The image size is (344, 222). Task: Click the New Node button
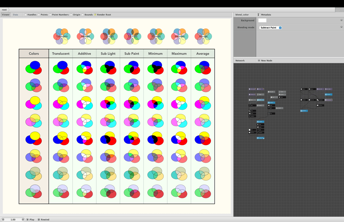(265, 60)
